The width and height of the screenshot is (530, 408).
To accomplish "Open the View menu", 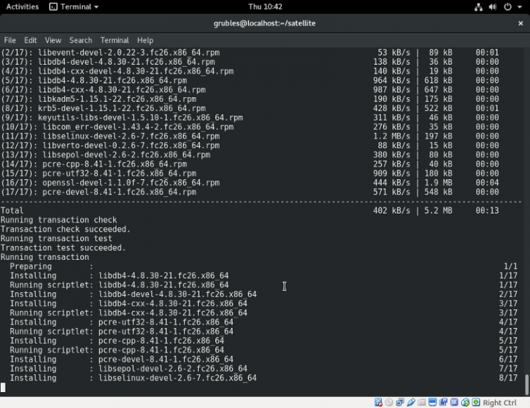I will 53,41.
